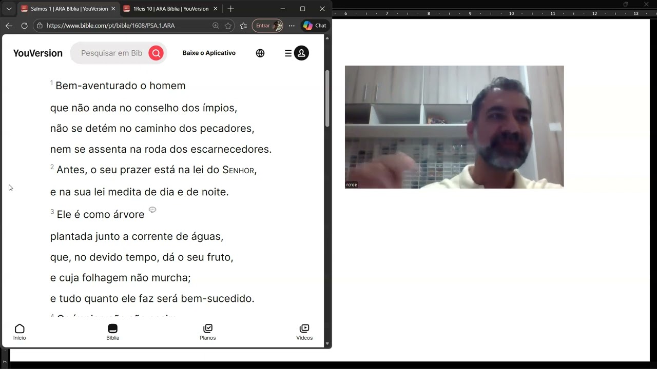Select 'e cuja folhagem não murcha' line
The image size is (657, 369).
[x=121, y=278]
